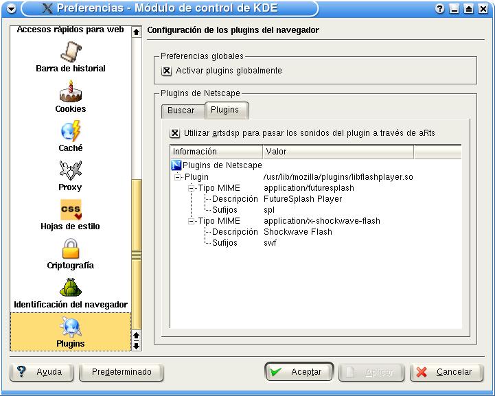Viewport: 495px width, 396px height.
Task: Disable the Utilizar artsdsp checkbox
Action: click(175, 133)
